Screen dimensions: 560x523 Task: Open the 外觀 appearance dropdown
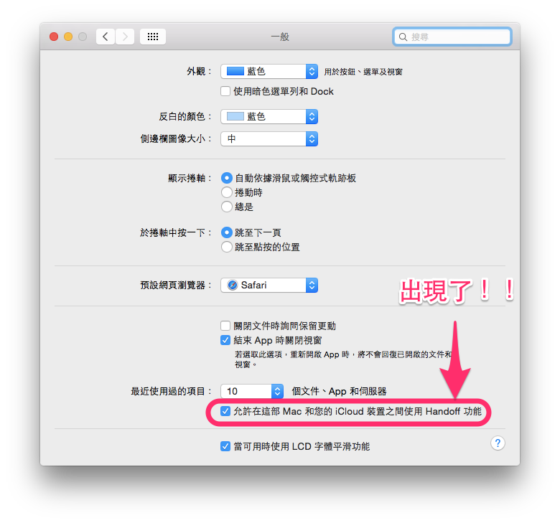pyautogui.click(x=269, y=72)
